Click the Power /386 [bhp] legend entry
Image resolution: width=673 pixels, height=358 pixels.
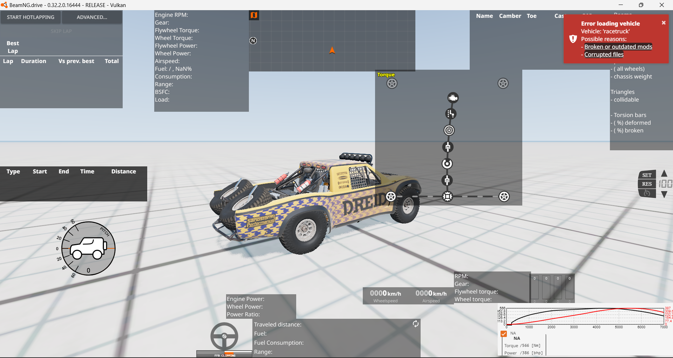click(x=523, y=353)
